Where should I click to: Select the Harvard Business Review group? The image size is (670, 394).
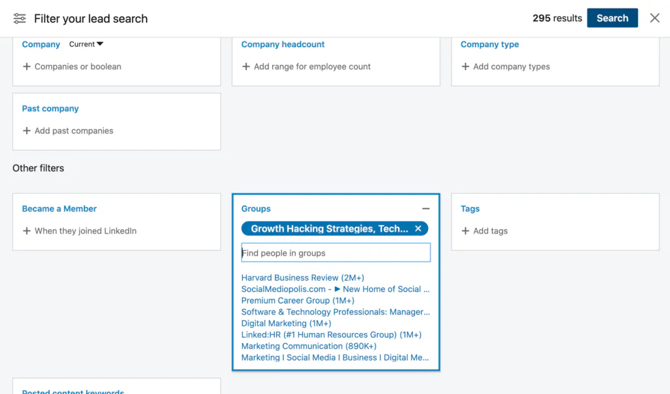click(302, 278)
